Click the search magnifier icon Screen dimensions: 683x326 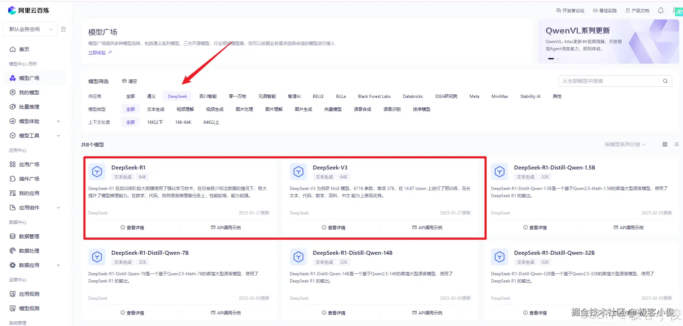pyautogui.click(x=665, y=81)
